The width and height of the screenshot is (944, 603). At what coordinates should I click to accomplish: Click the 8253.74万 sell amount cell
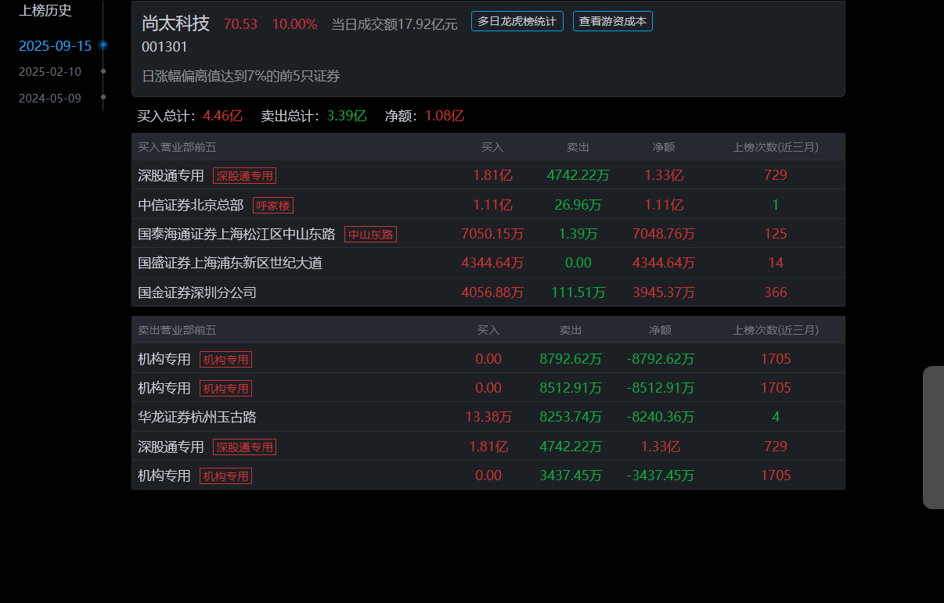click(571, 417)
